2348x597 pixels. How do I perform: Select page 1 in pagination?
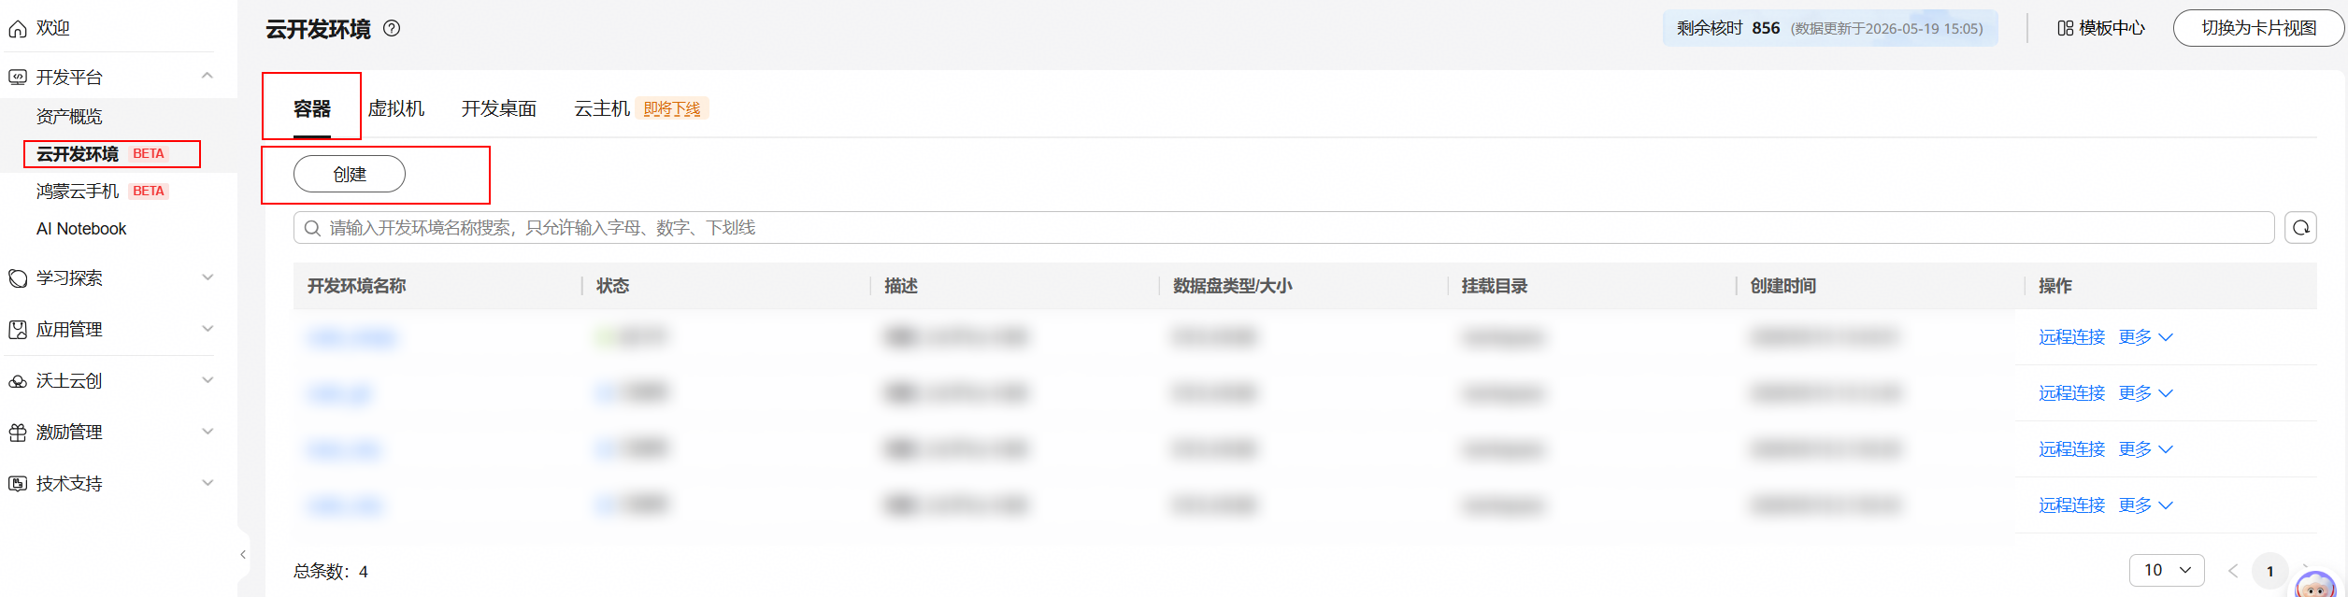(x=2269, y=571)
